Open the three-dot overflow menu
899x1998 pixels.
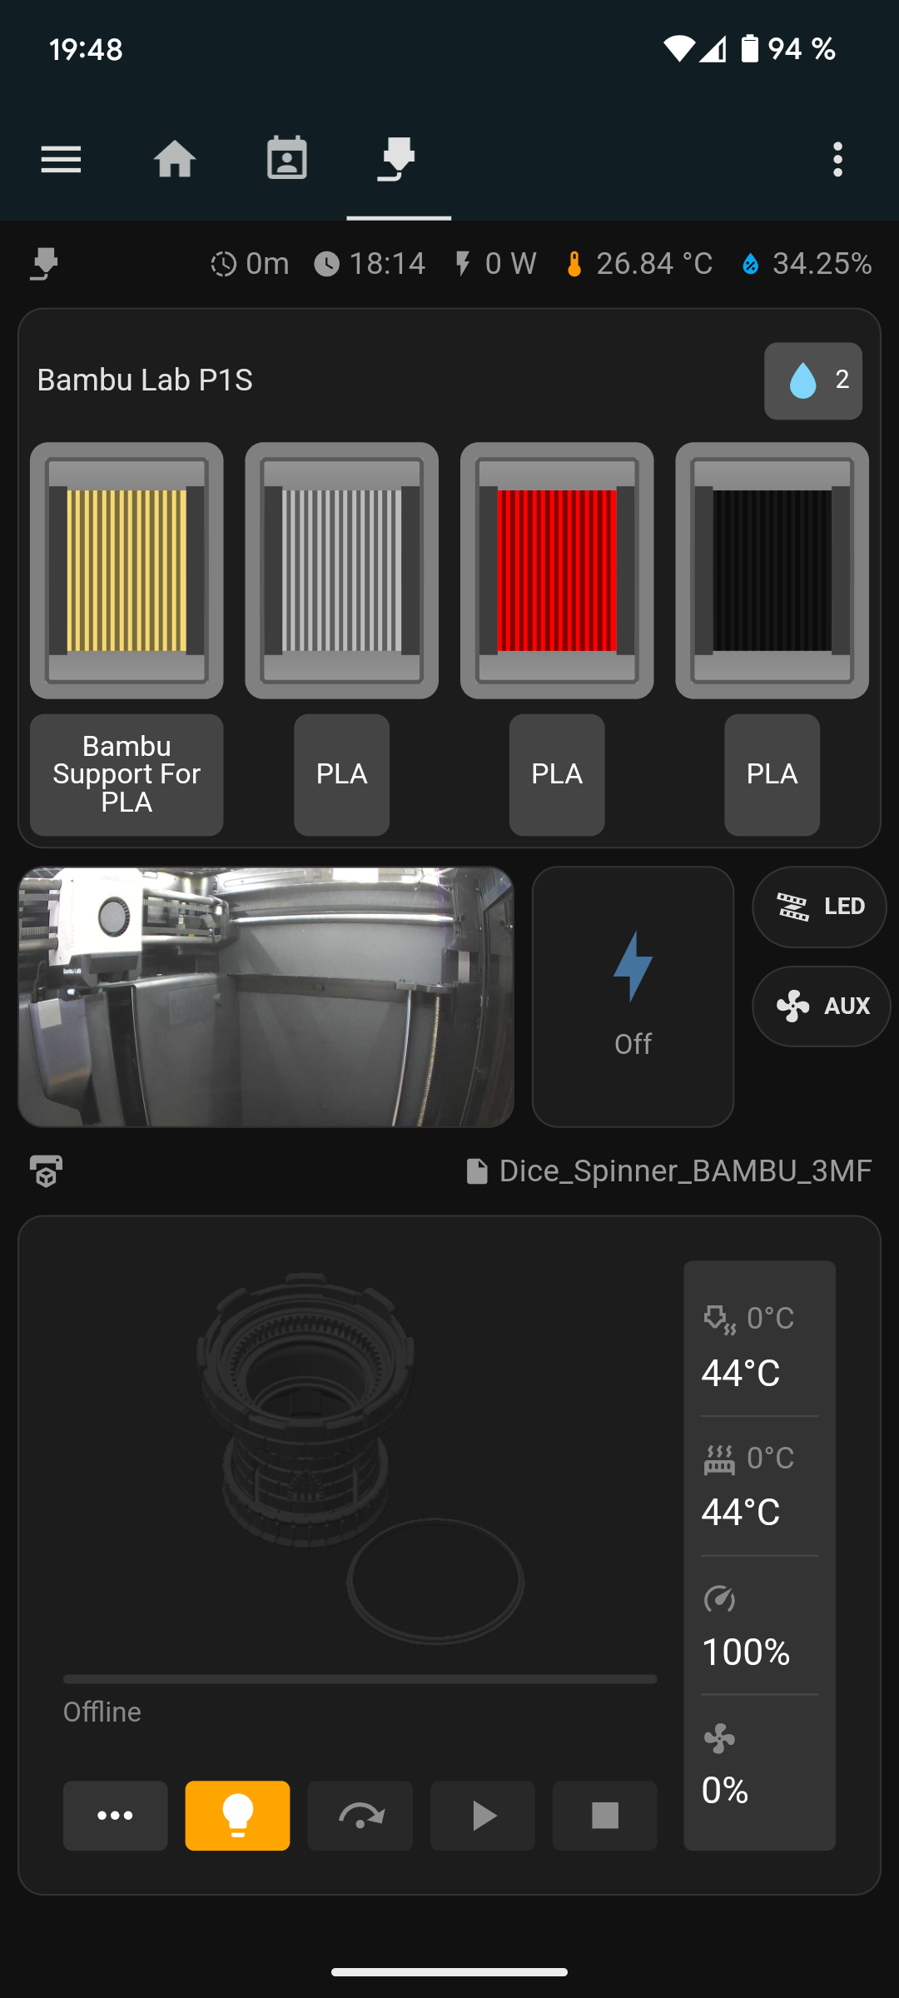(x=837, y=159)
